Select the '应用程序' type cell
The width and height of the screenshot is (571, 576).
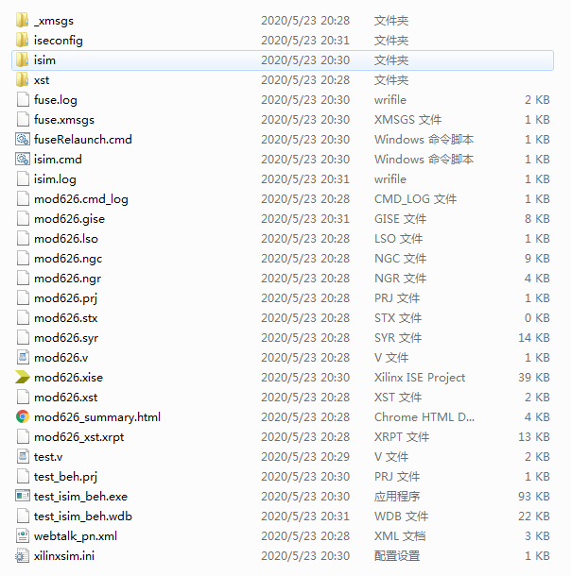click(x=397, y=497)
